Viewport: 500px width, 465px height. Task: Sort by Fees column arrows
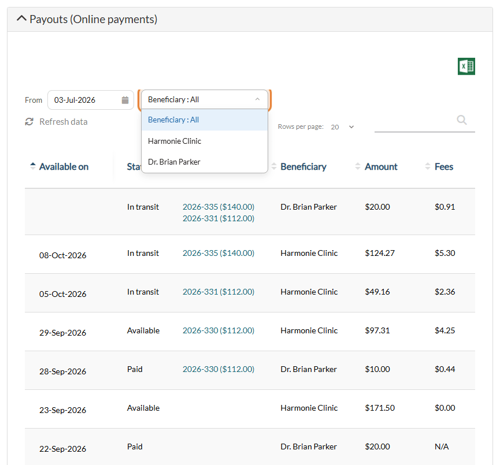click(428, 166)
